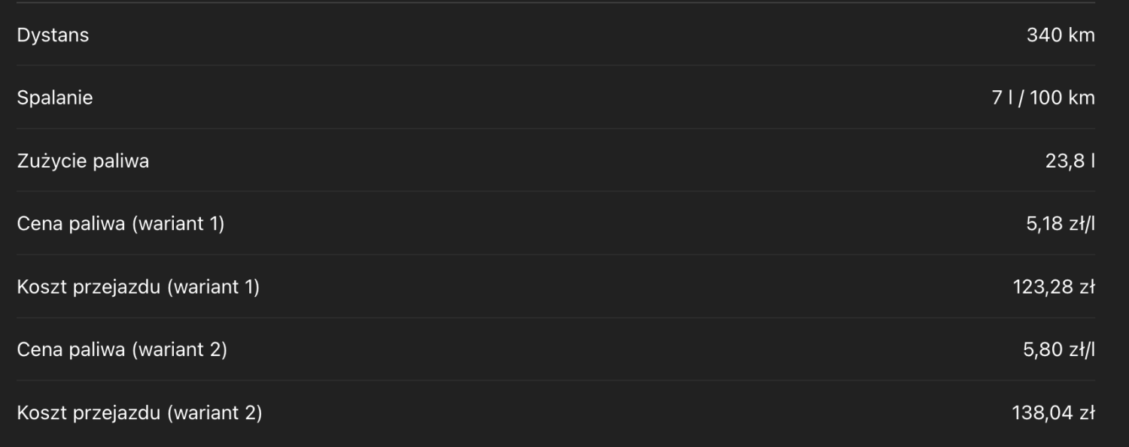This screenshot has width=1129, height=447.
Task: Select the 138,04 zł cost value
Action: click(1054, 412)
